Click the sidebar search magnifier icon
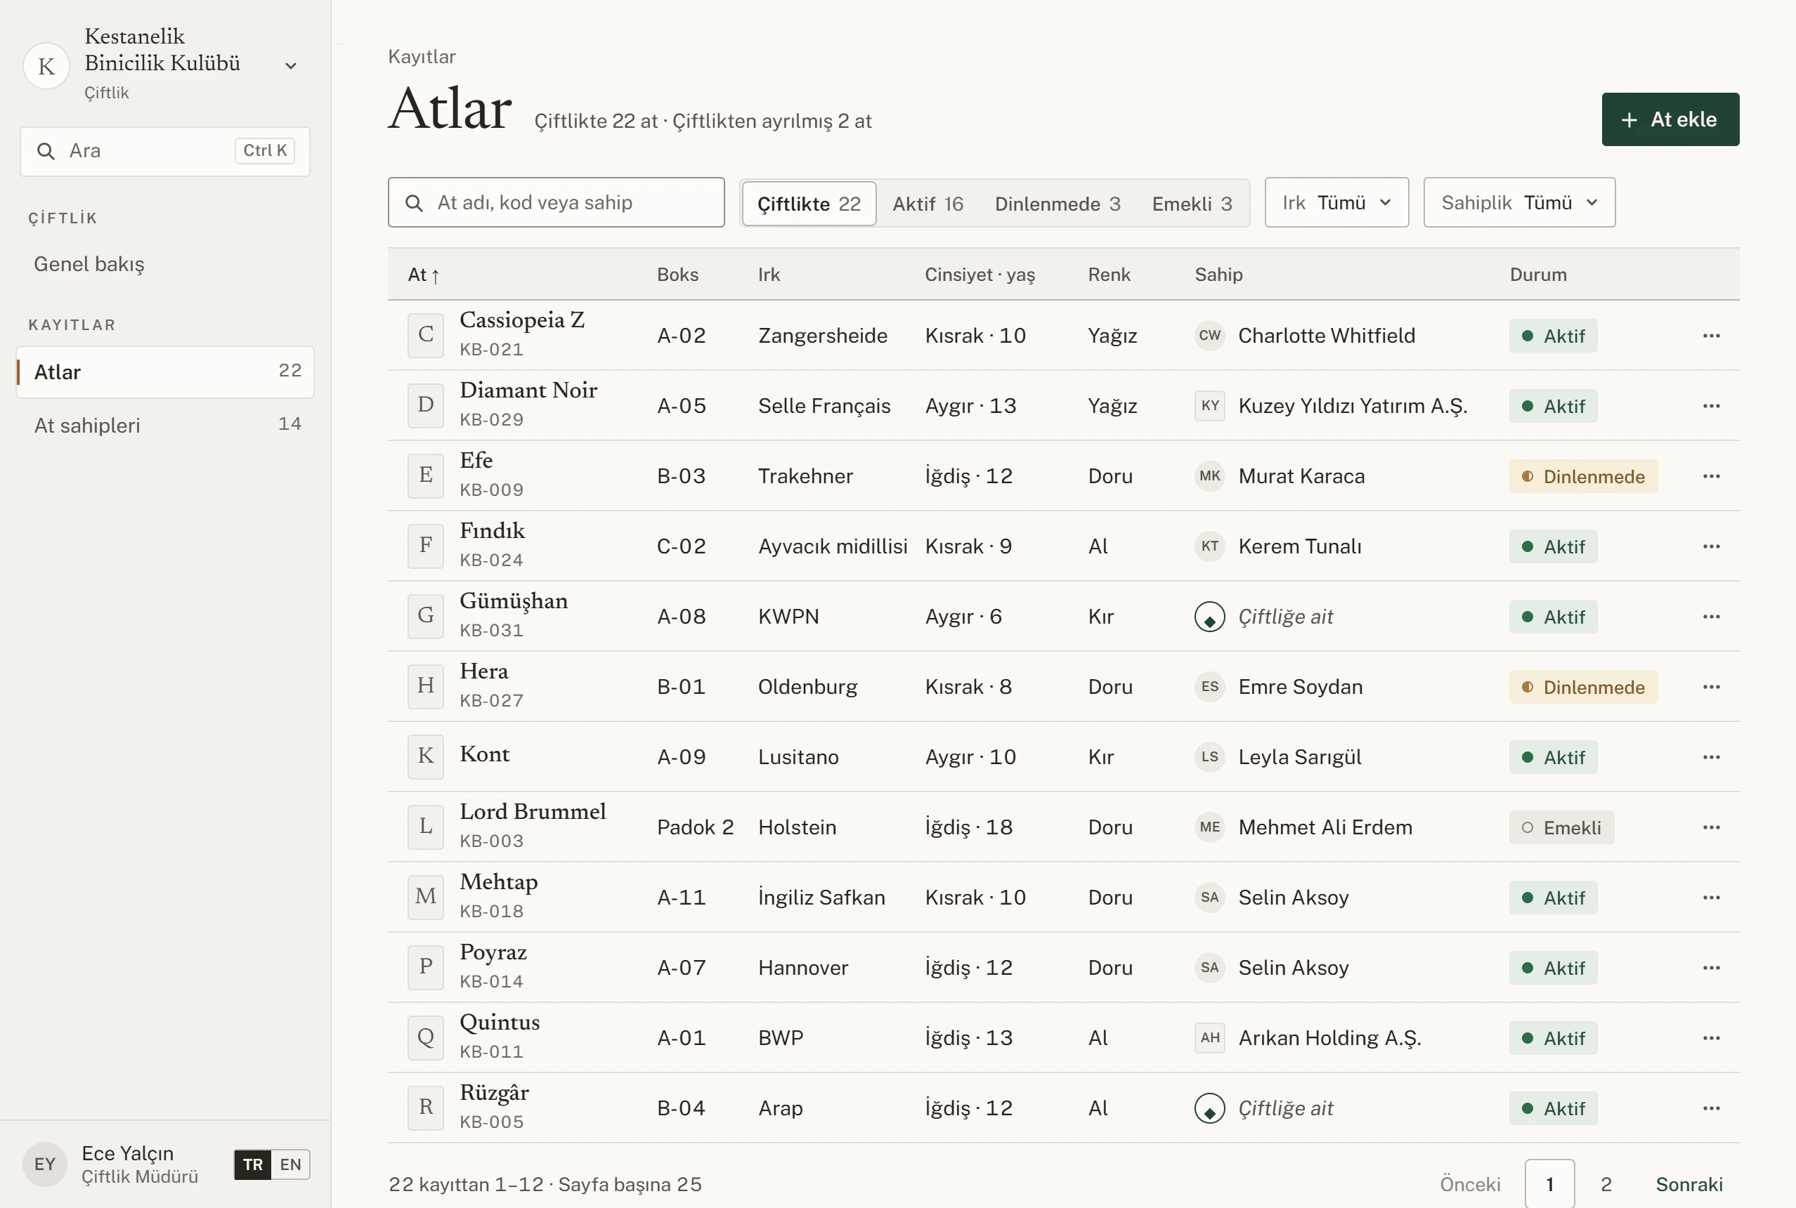The image size is (1796, 1208). [46, 151]
